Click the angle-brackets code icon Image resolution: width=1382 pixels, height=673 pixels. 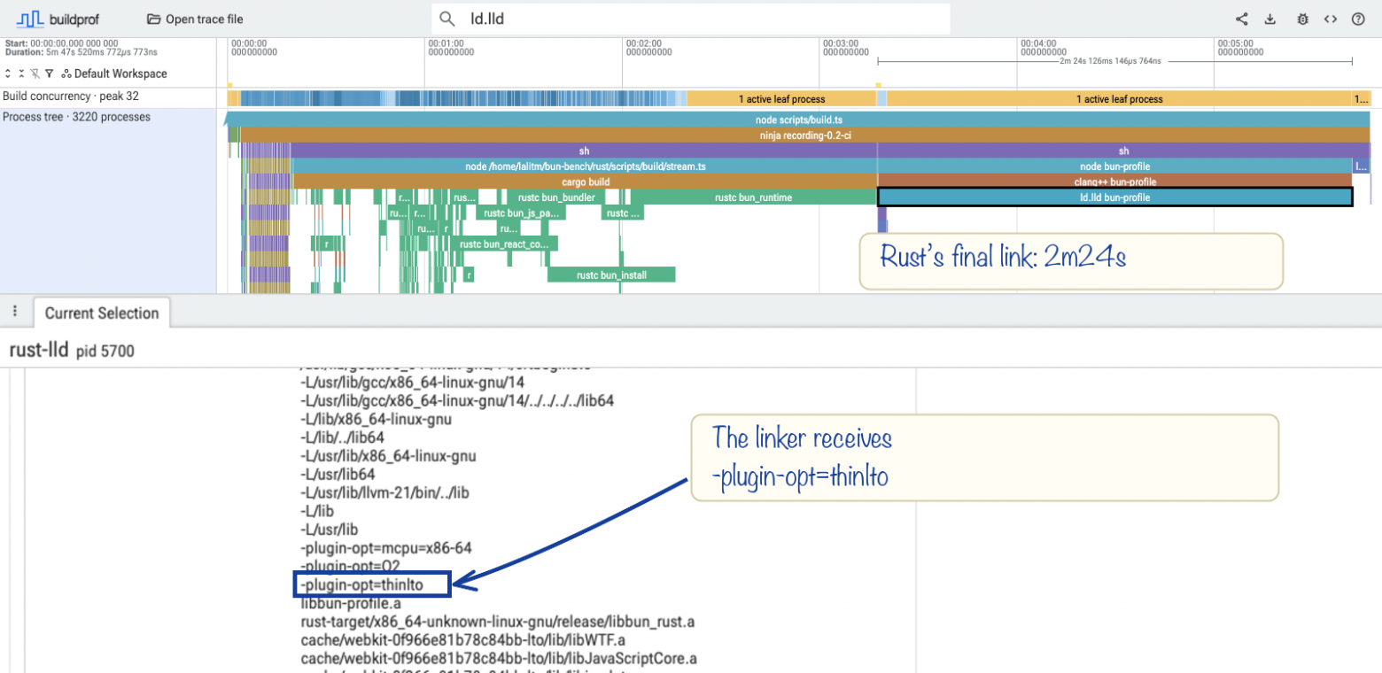(1330, 19)
